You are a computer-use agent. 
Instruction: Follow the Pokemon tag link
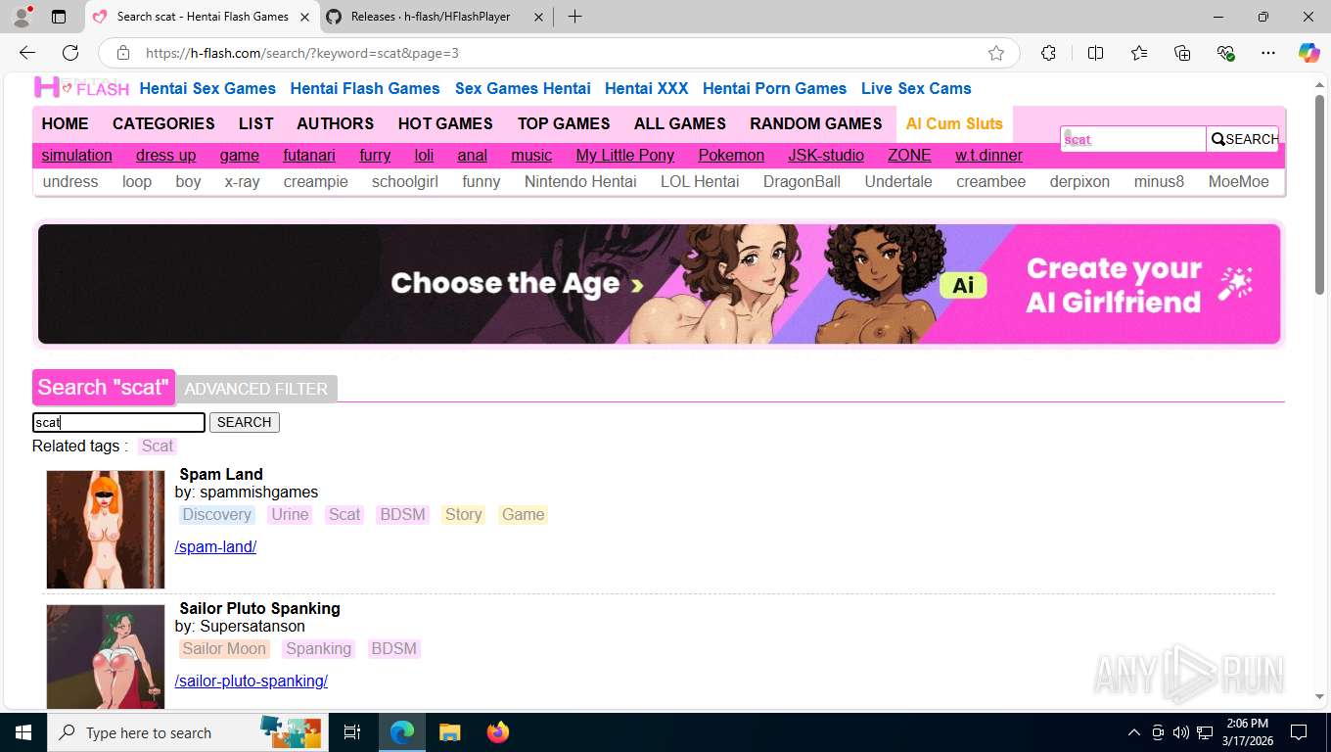point(731,155)
